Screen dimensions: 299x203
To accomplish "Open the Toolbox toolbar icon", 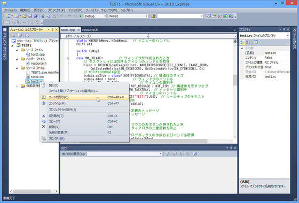I will tap(220, 16).
